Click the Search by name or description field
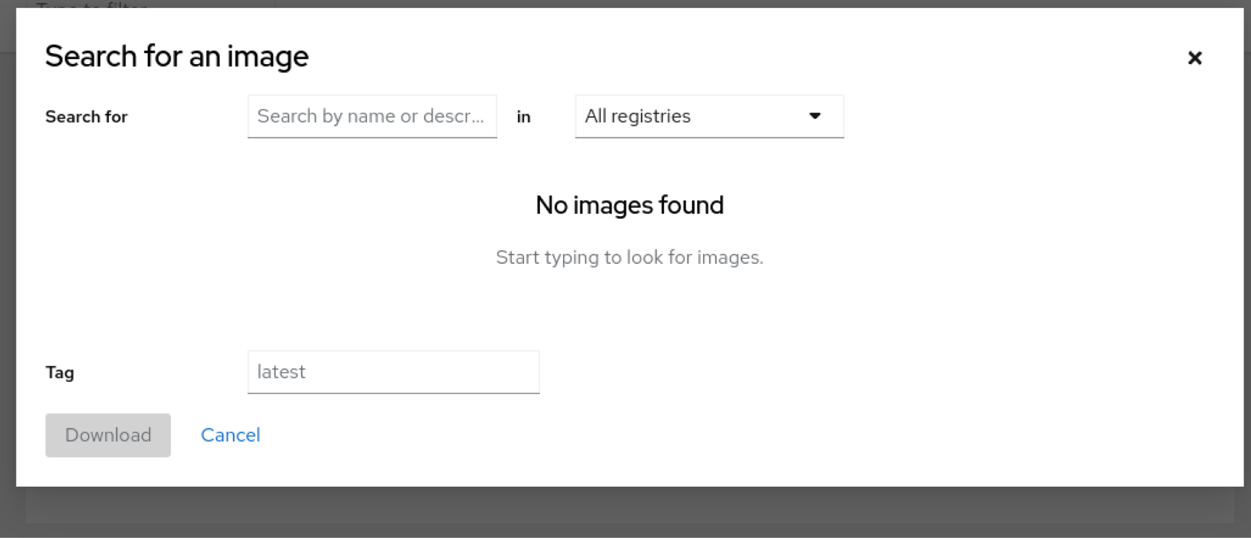This screenshot has height=538, width=1251. pos(371,116)
